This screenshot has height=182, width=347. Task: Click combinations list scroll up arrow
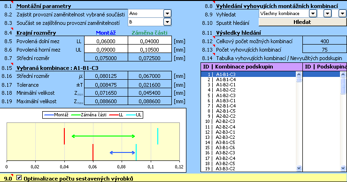(x=299, y=74)
